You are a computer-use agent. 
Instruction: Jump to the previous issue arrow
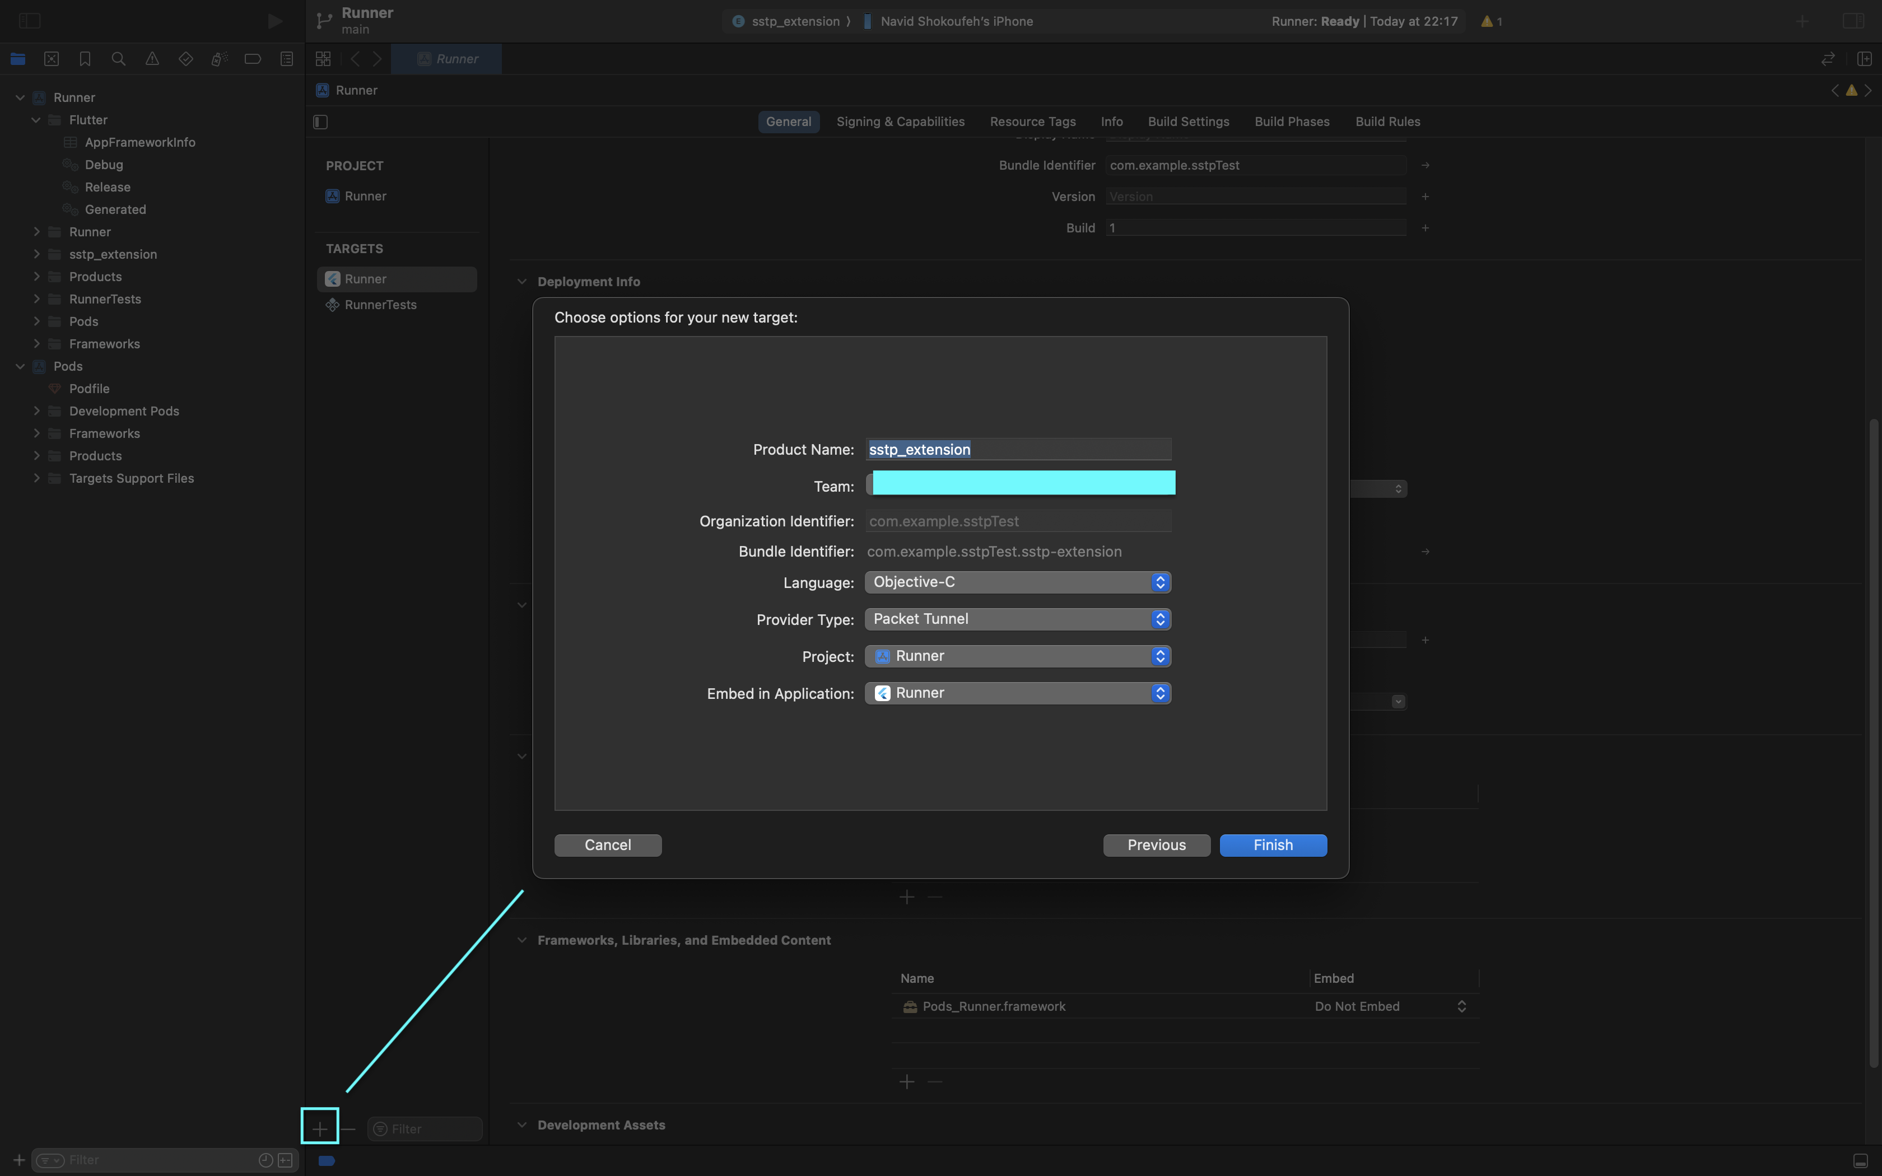[x=1836, y=90]
